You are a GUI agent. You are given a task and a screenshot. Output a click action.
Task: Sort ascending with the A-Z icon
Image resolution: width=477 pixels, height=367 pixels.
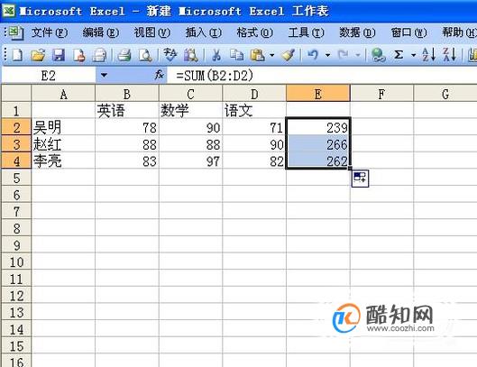click(429, 55)
